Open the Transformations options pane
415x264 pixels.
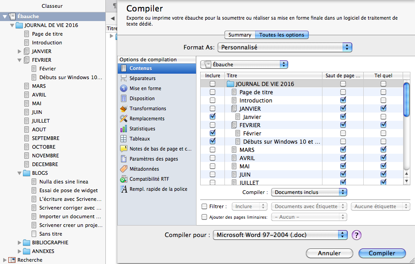click(x=147, y=108)
